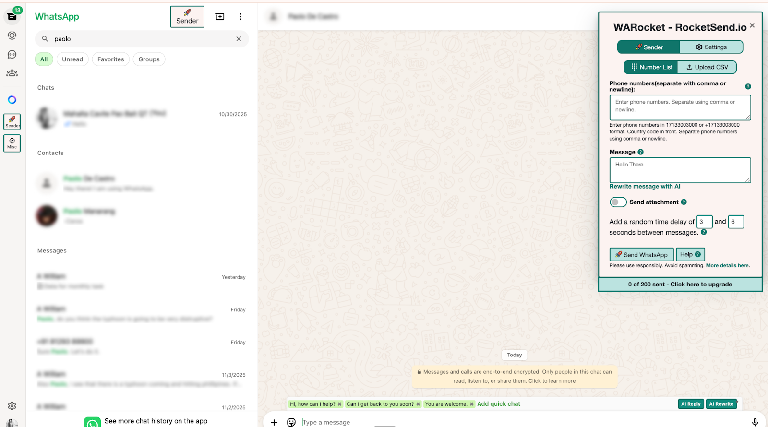The image size is (768, 427).
Task: Open the contact with dark photo avatar
Action: pos(142,216)
